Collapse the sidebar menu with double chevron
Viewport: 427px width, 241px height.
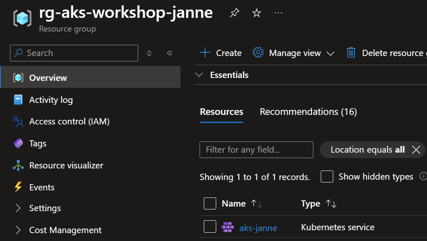tap(169, 53)
